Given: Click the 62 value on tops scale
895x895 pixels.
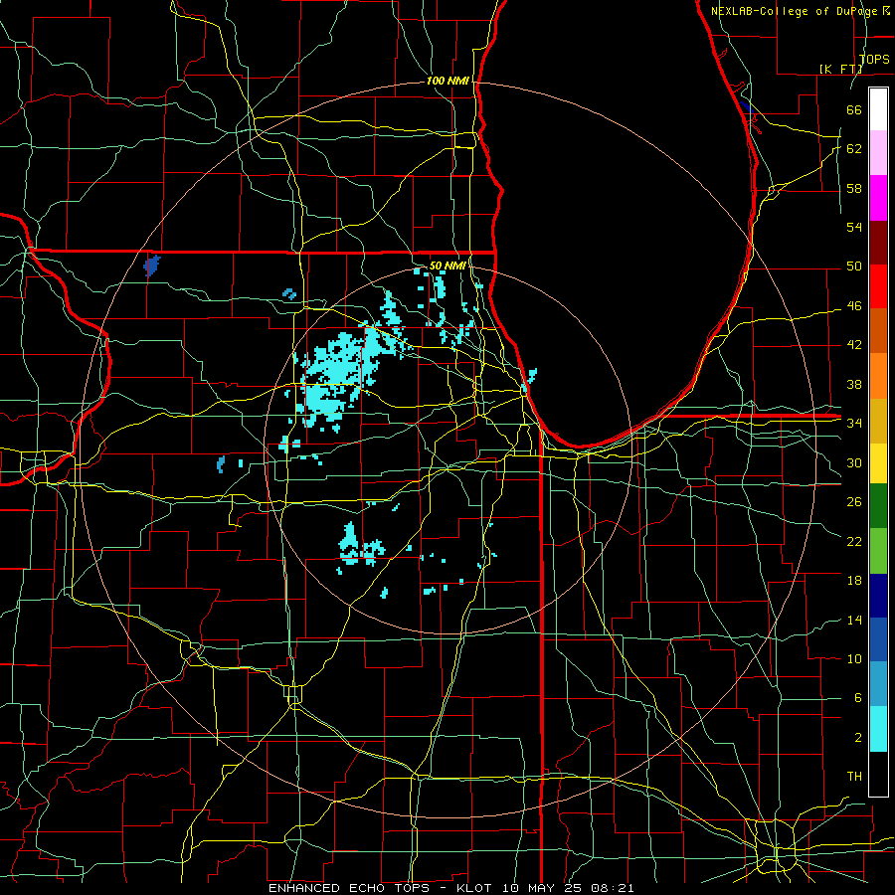Looking at the screenshot, I should (854, 149).
